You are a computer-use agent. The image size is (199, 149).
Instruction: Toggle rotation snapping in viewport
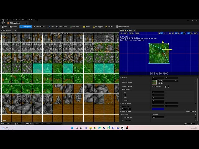tap(182, 33)
